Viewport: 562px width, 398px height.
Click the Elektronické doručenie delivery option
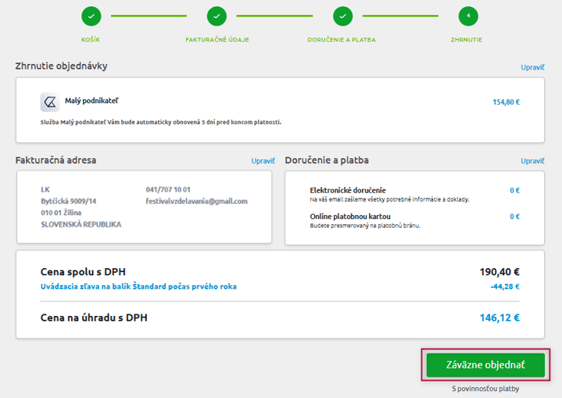[x=347, y=190]
